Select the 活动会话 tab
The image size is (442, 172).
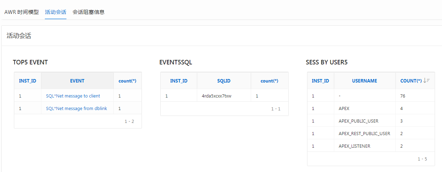pyautogui.click(x=56, y=12)
